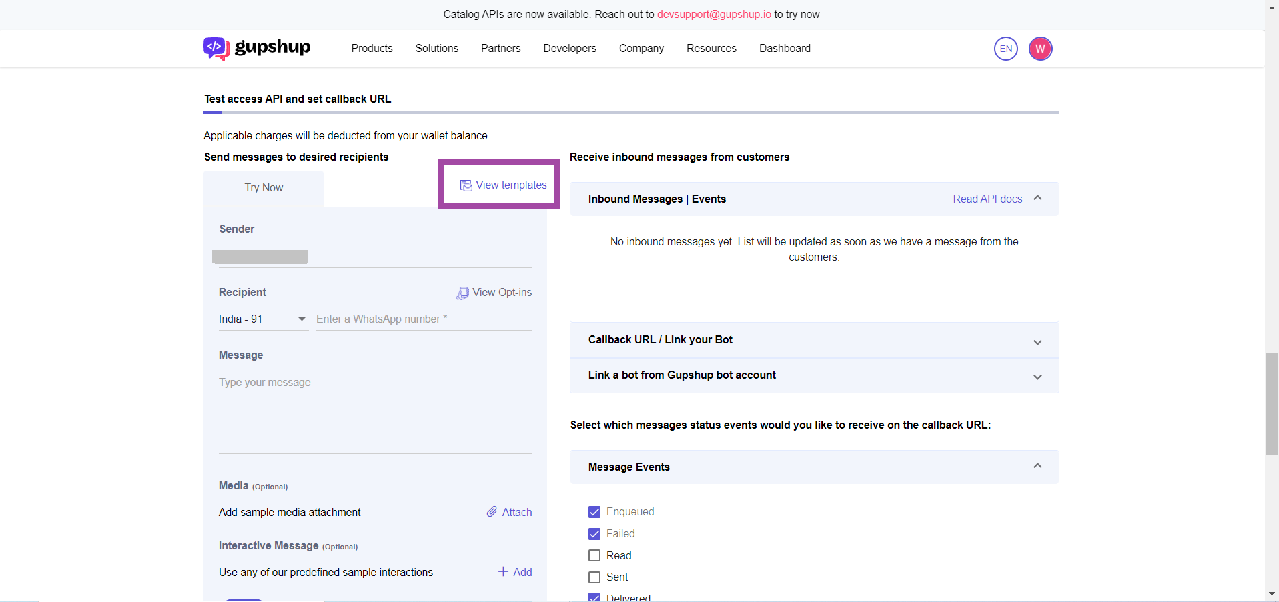Uncheck the Enqueued checkbox
The height and width of the screenshot is (602, 1279).
click(594, 512)
